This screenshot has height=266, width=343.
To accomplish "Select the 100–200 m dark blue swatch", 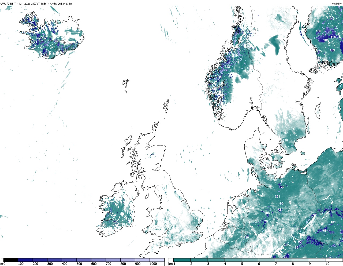I will click(x=25, y=260).
